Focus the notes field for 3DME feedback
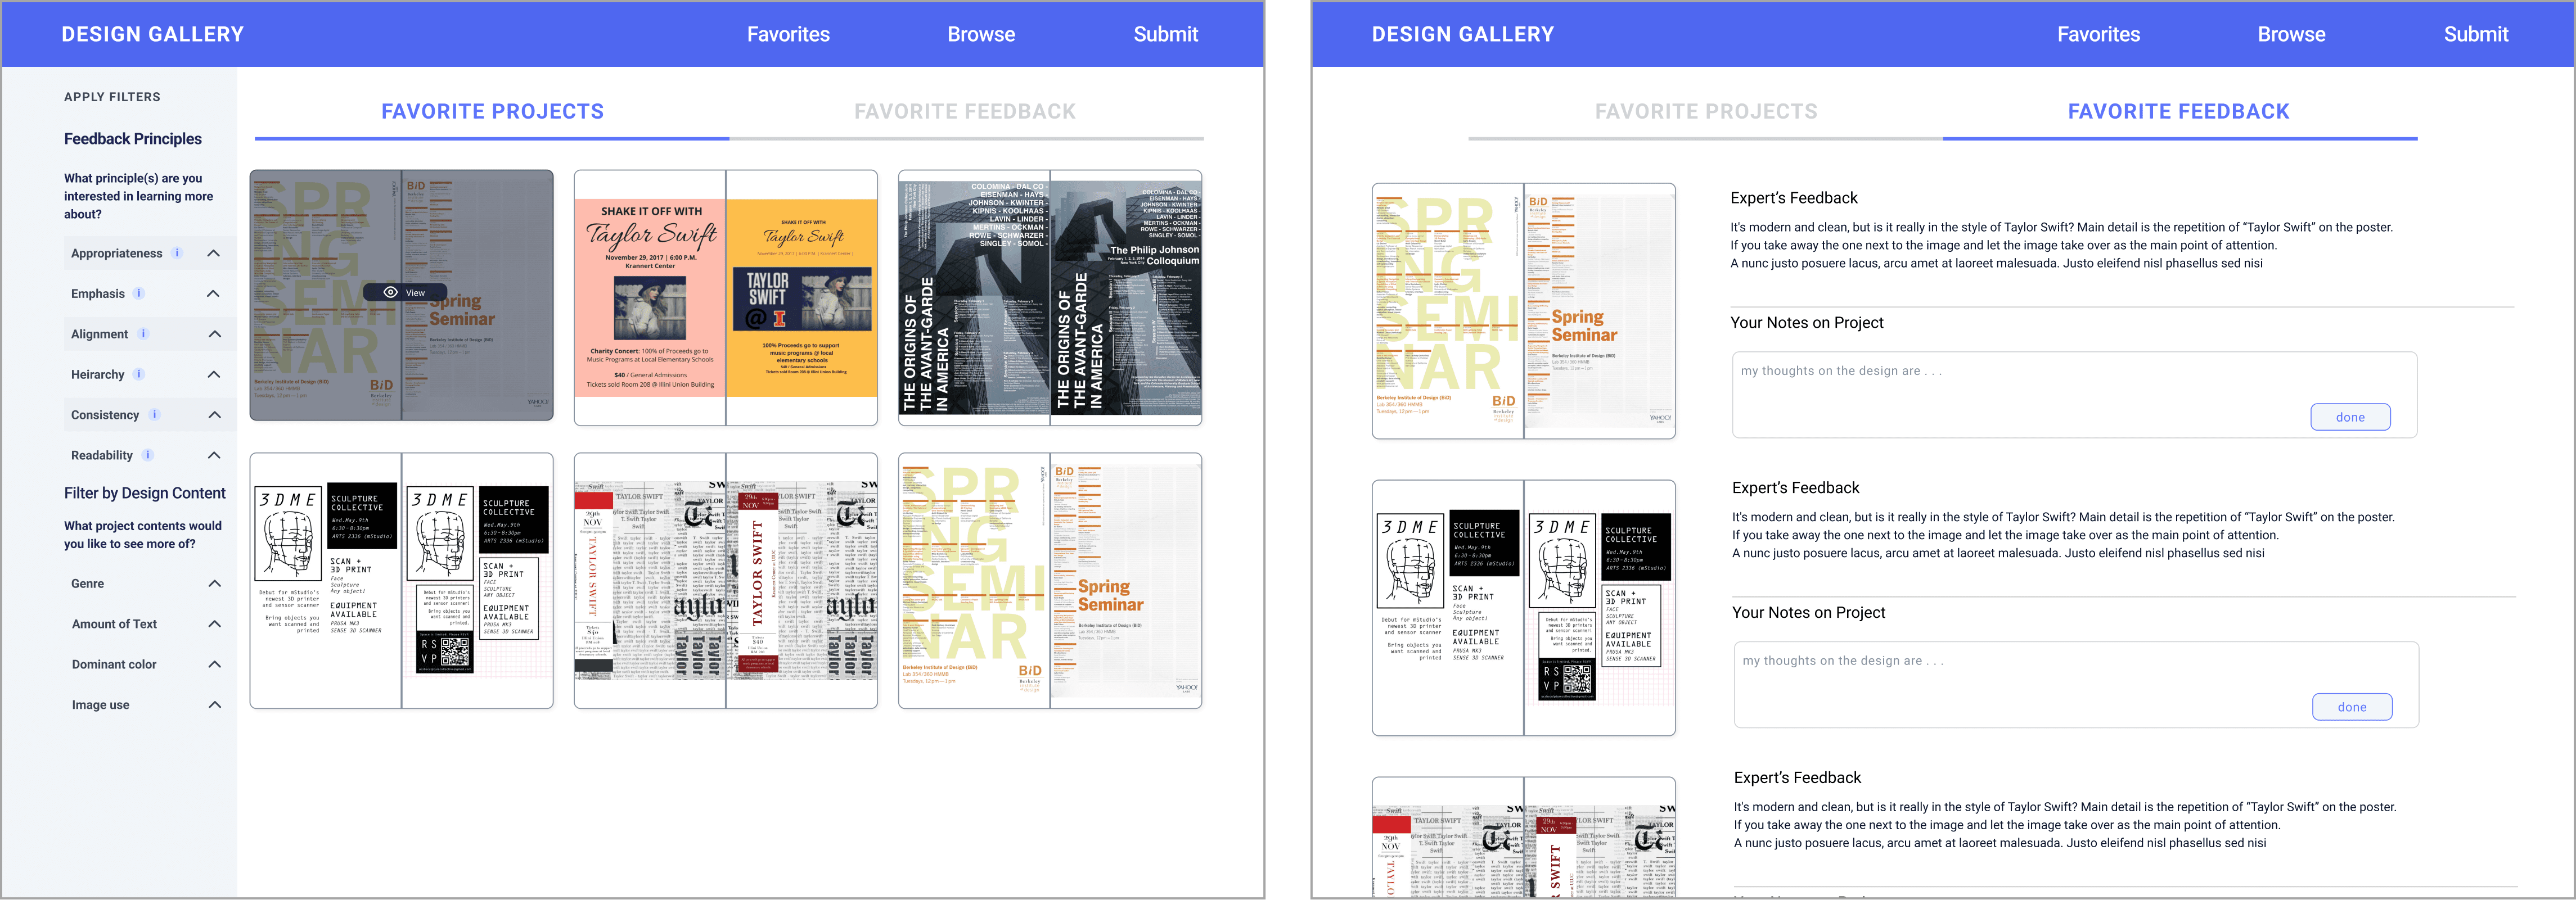The height and width of the screenshot is (900, 2576). tap(2076, 684)
